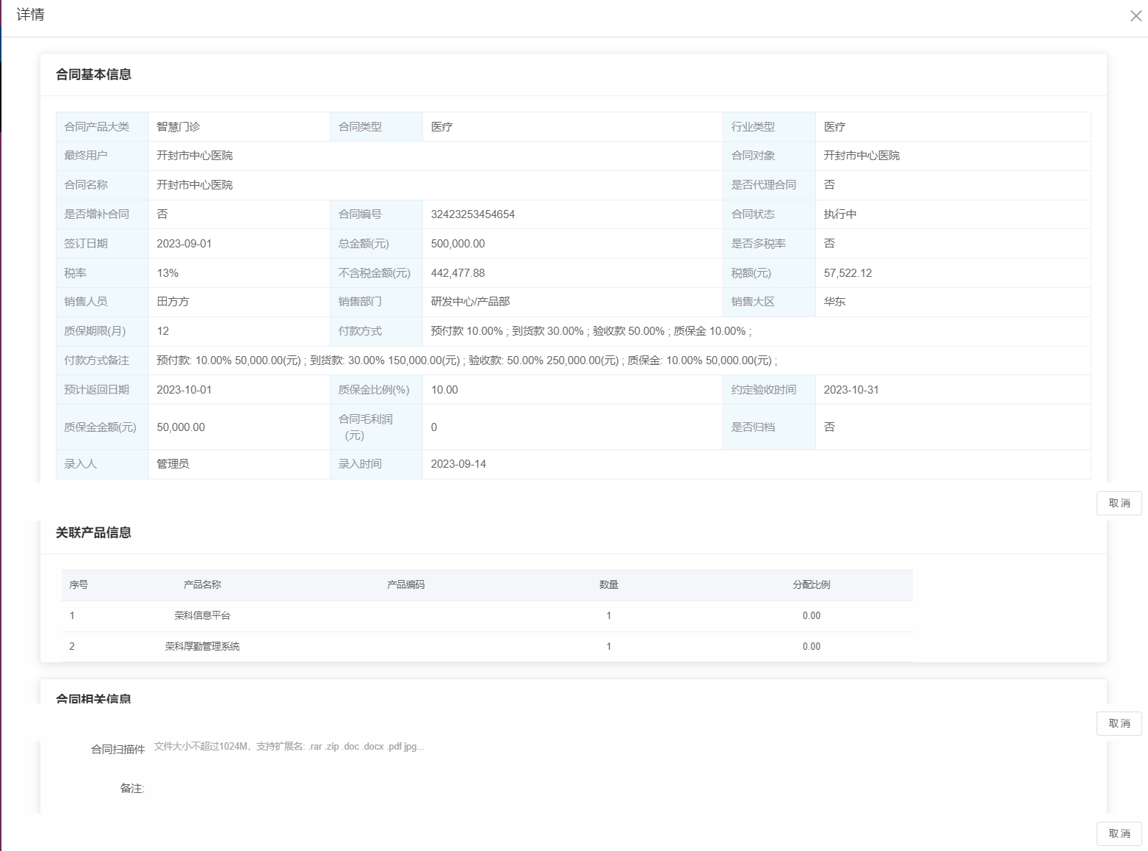This screenshot has height=851, width=1148.
Task: Click the 合同状态 value 执行中
Action: [x=840, y=214]
